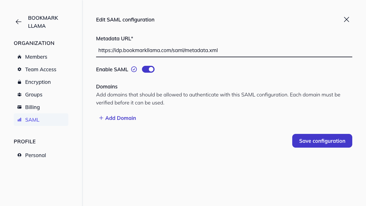The image size is (366, 206).
Task: Click the Encryption lock icon
Action: tap(19, 82)
